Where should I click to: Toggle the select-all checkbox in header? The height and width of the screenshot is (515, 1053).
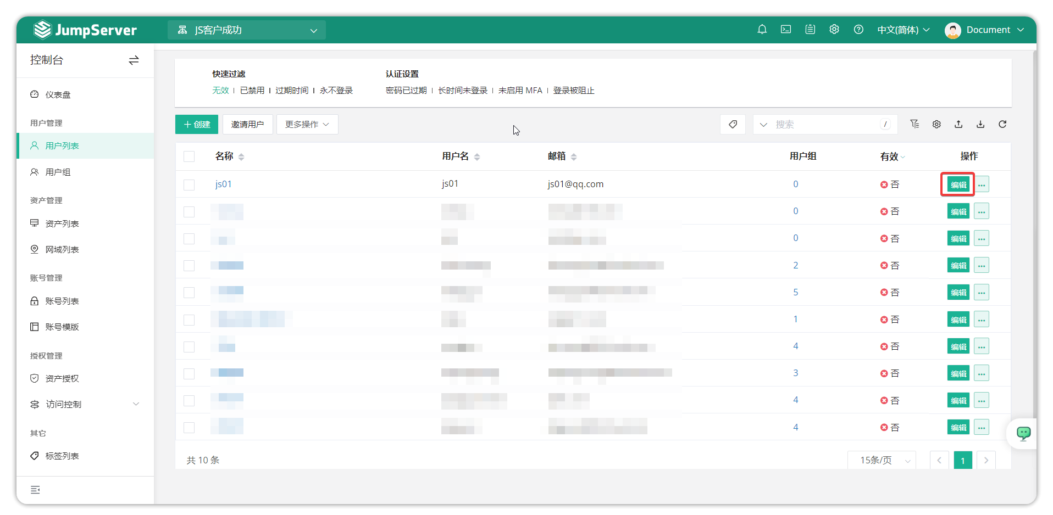(189, 156)
